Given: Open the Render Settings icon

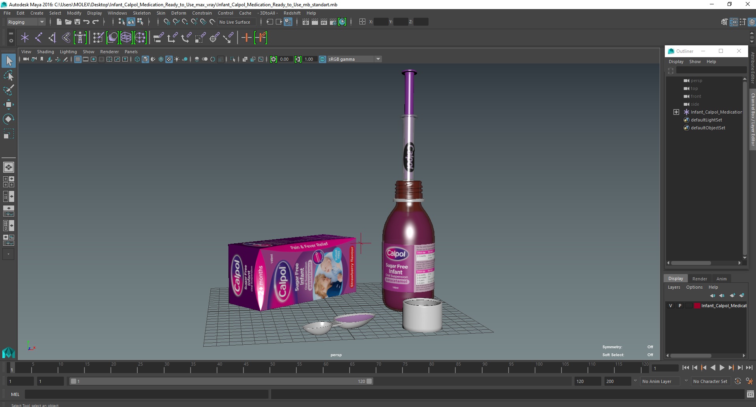Looking at the screenshot, I should pos(333,22).
